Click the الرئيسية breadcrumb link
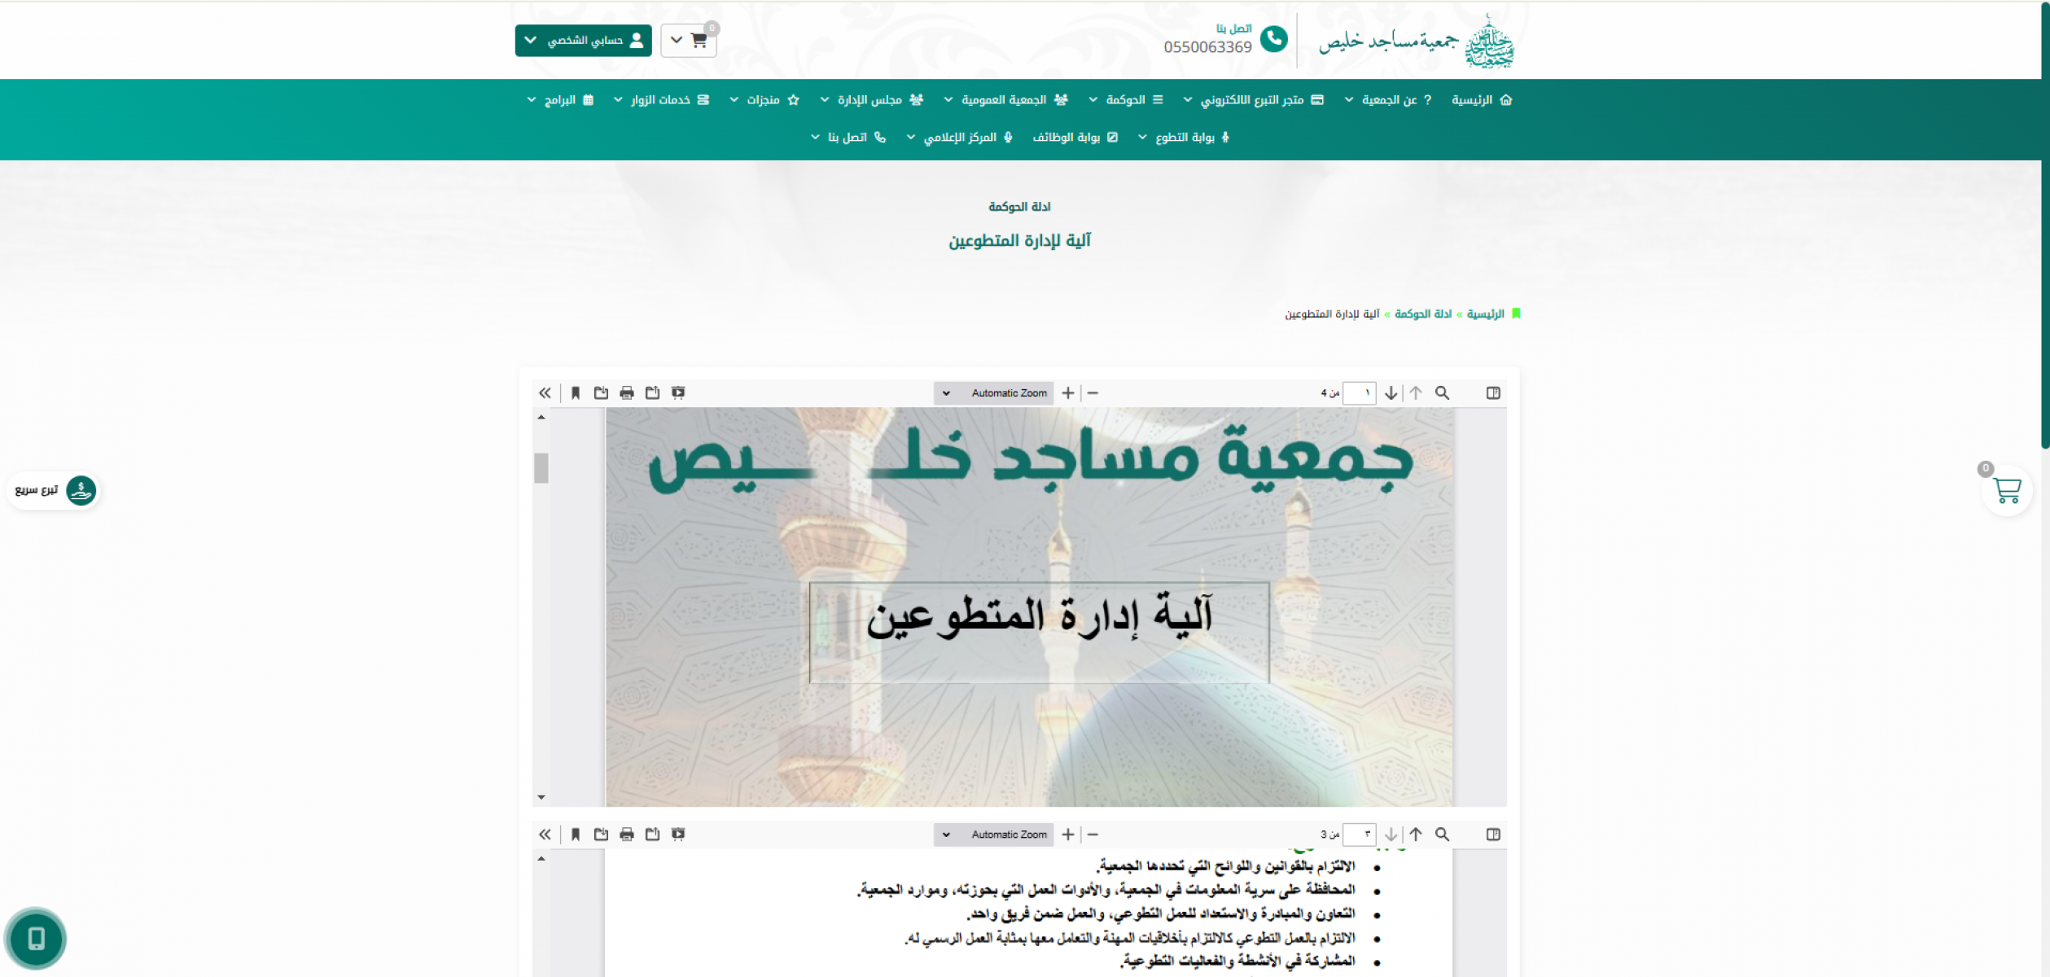The width and height of the screenshot is (2050, 977). coord(1485,314)
